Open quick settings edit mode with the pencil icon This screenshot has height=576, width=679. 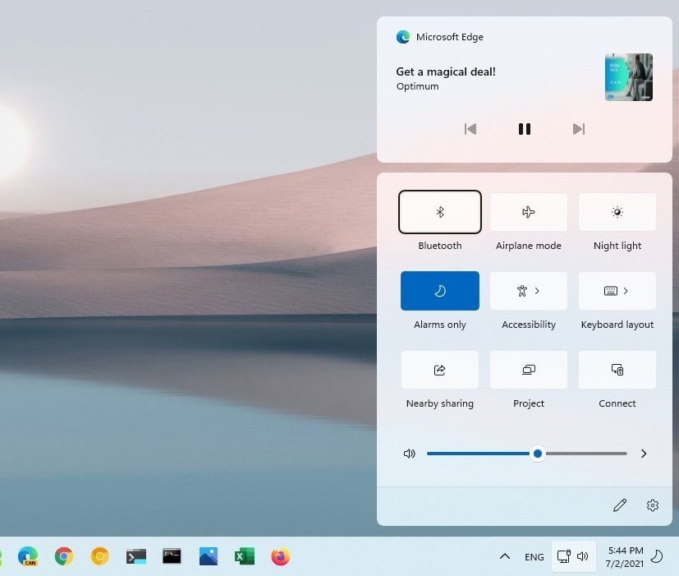pos(620,505)
